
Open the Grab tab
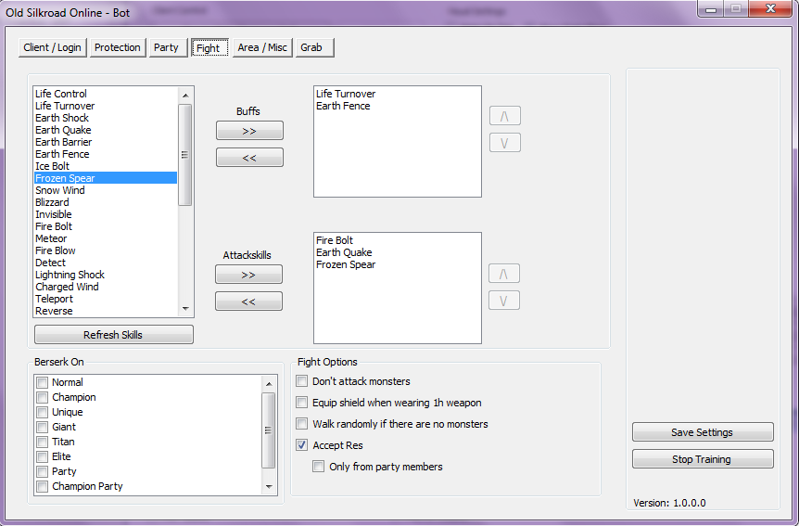tap(314, 47)
